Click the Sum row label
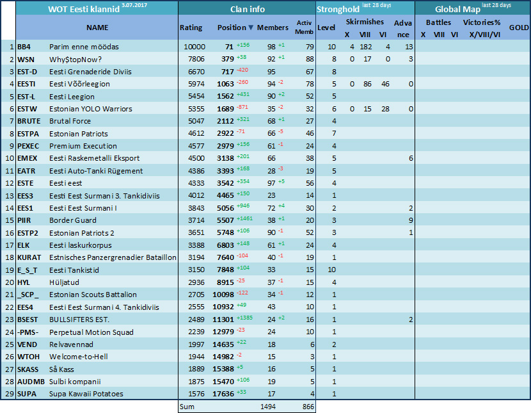The height and width of the screenshot is (413, 531). click(x=187, y=407)
